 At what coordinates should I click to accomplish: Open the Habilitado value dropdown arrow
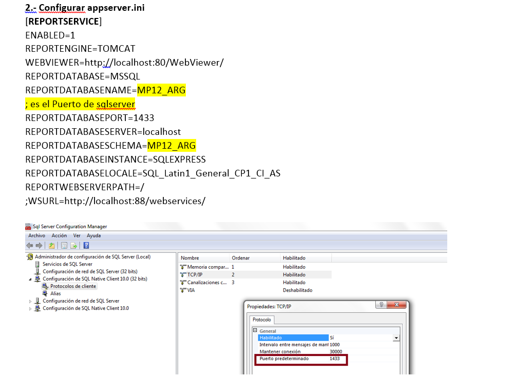(x=396, y=338)
